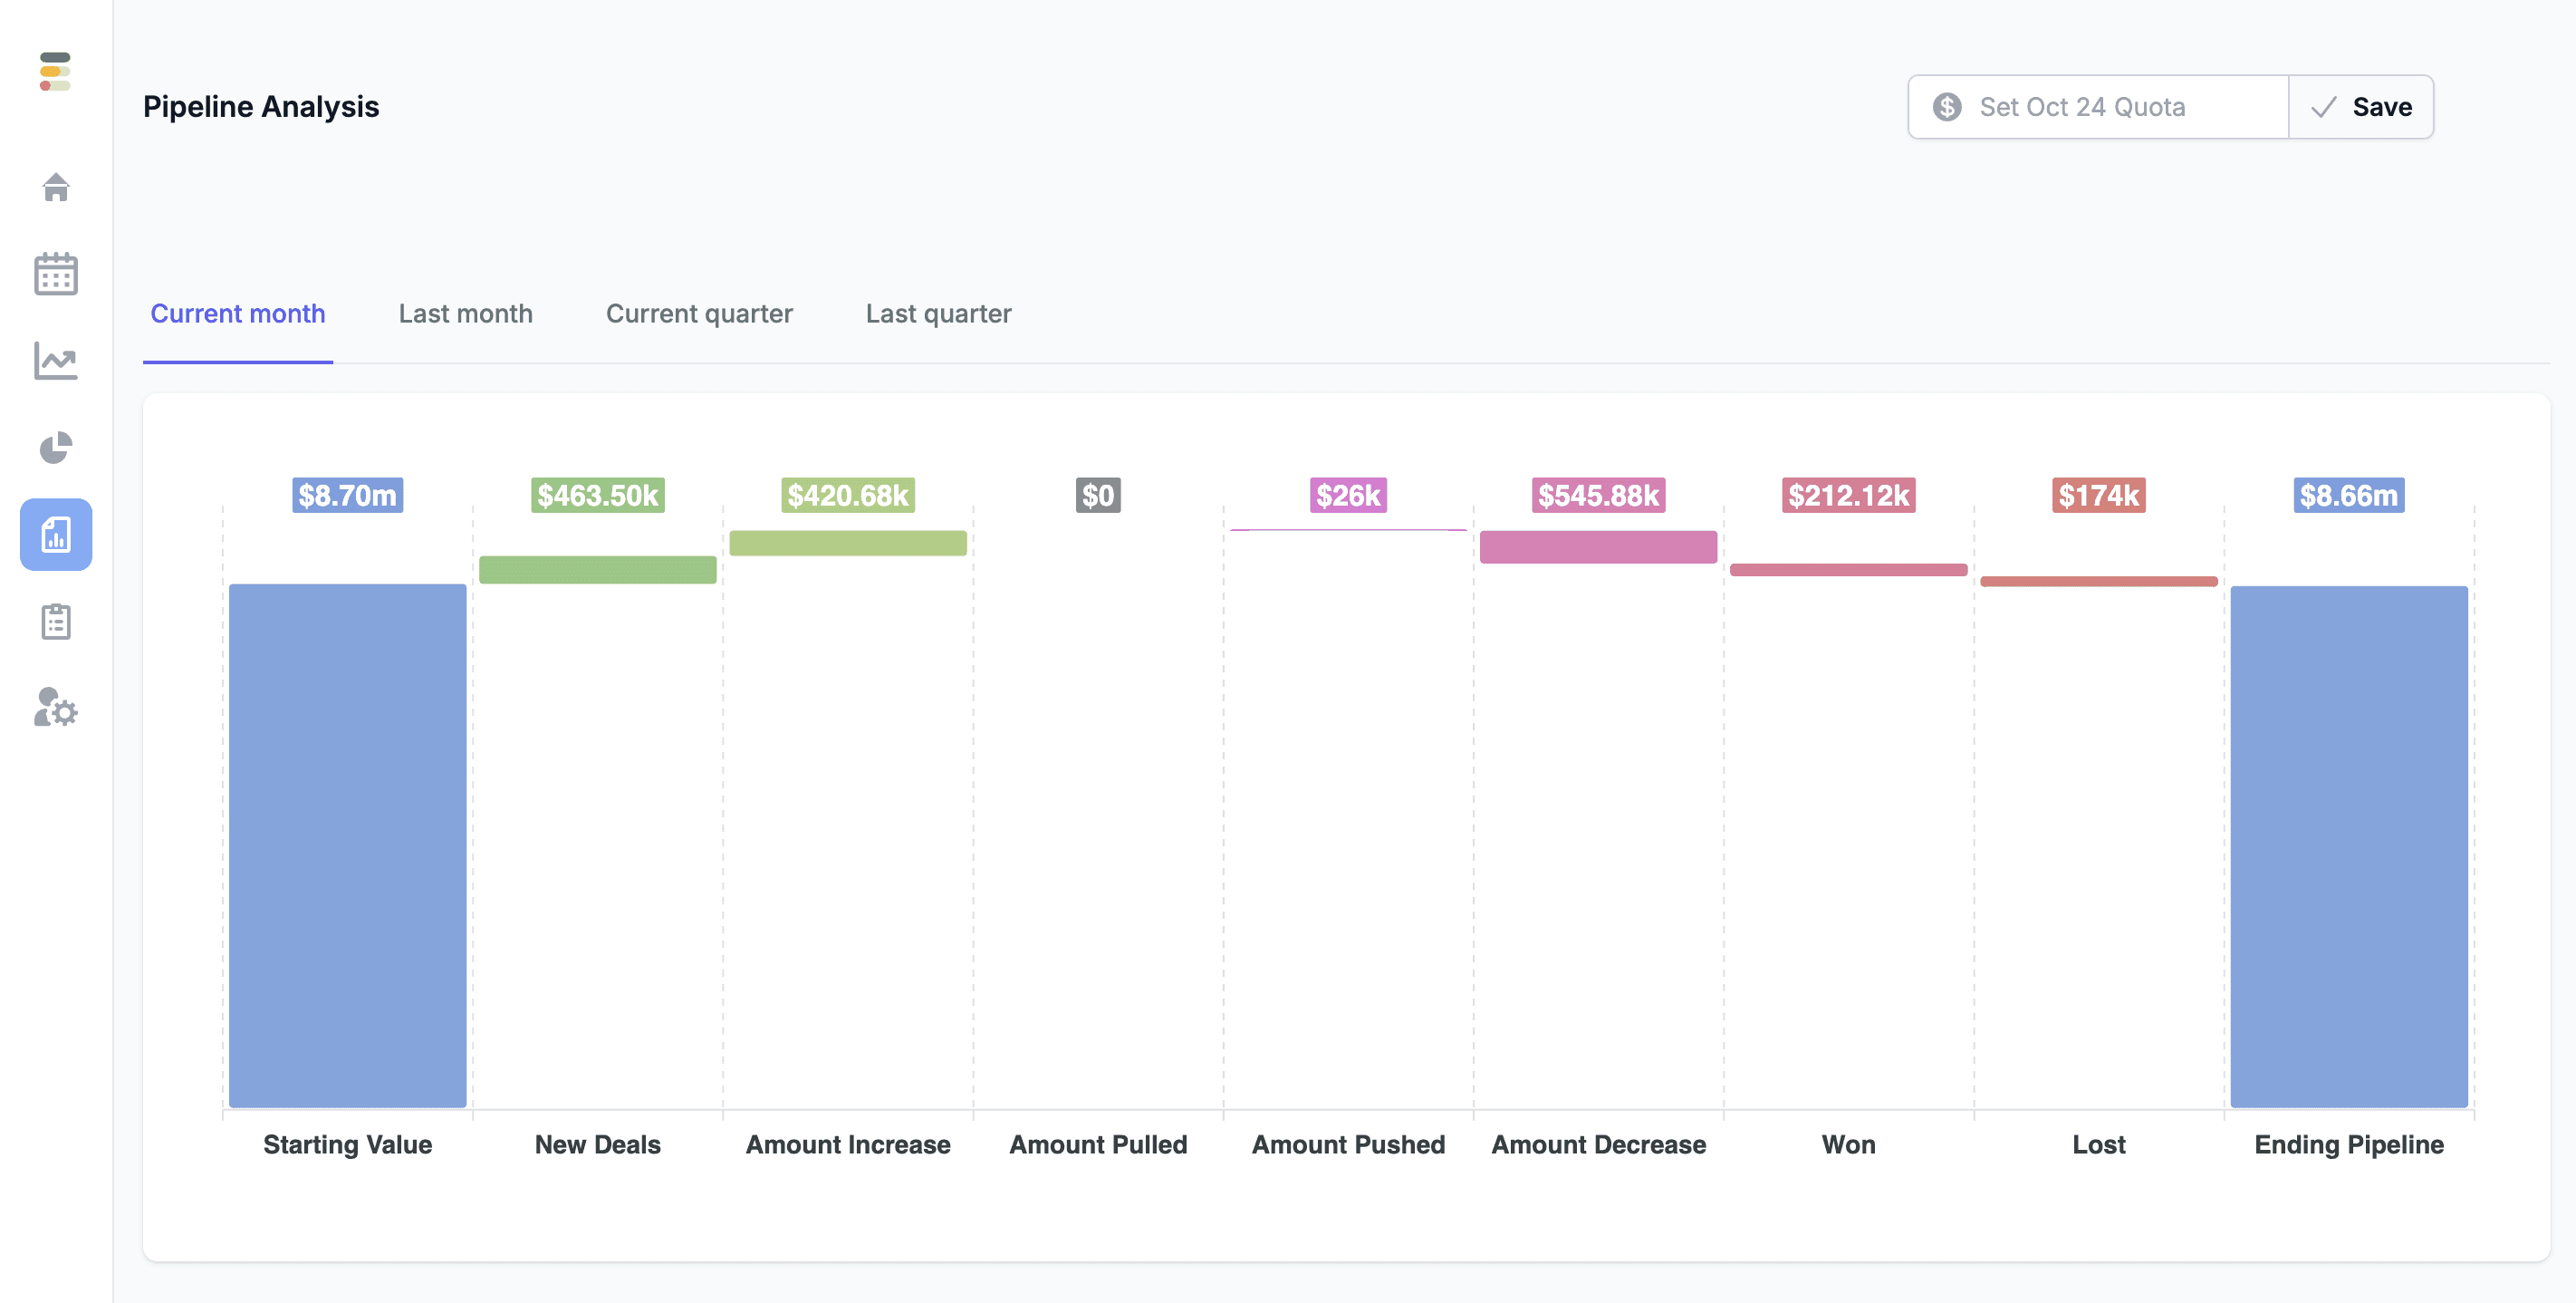
Task: Click the Amount Pushed thin purple bar
Action: (x=1348, y=529)
